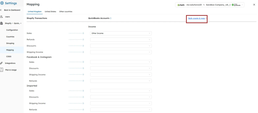Open the Refunds account dropdown under Income
258x113 pixels.
(x=121, y=40)
